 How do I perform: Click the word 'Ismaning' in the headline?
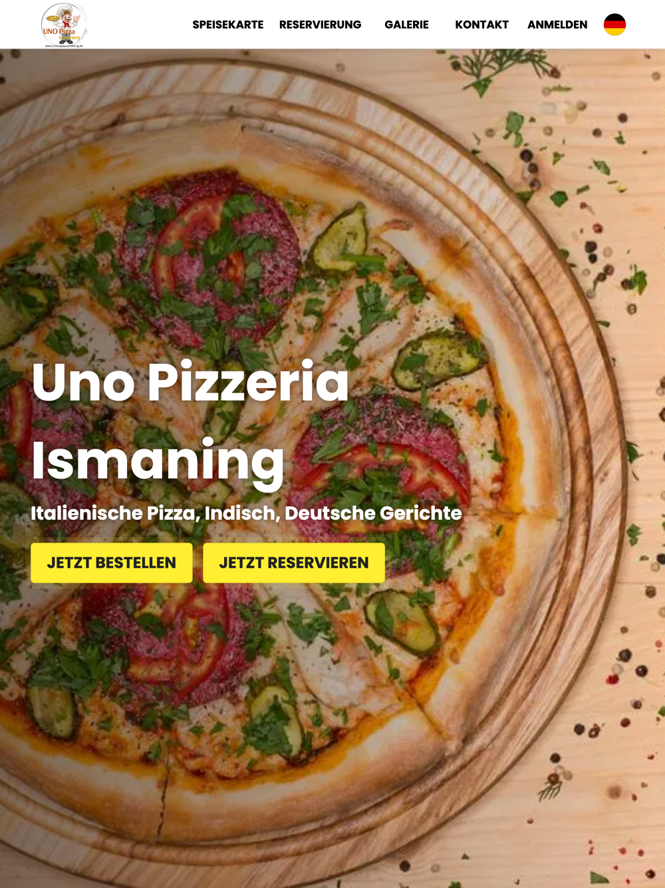(x=158, y=461)
